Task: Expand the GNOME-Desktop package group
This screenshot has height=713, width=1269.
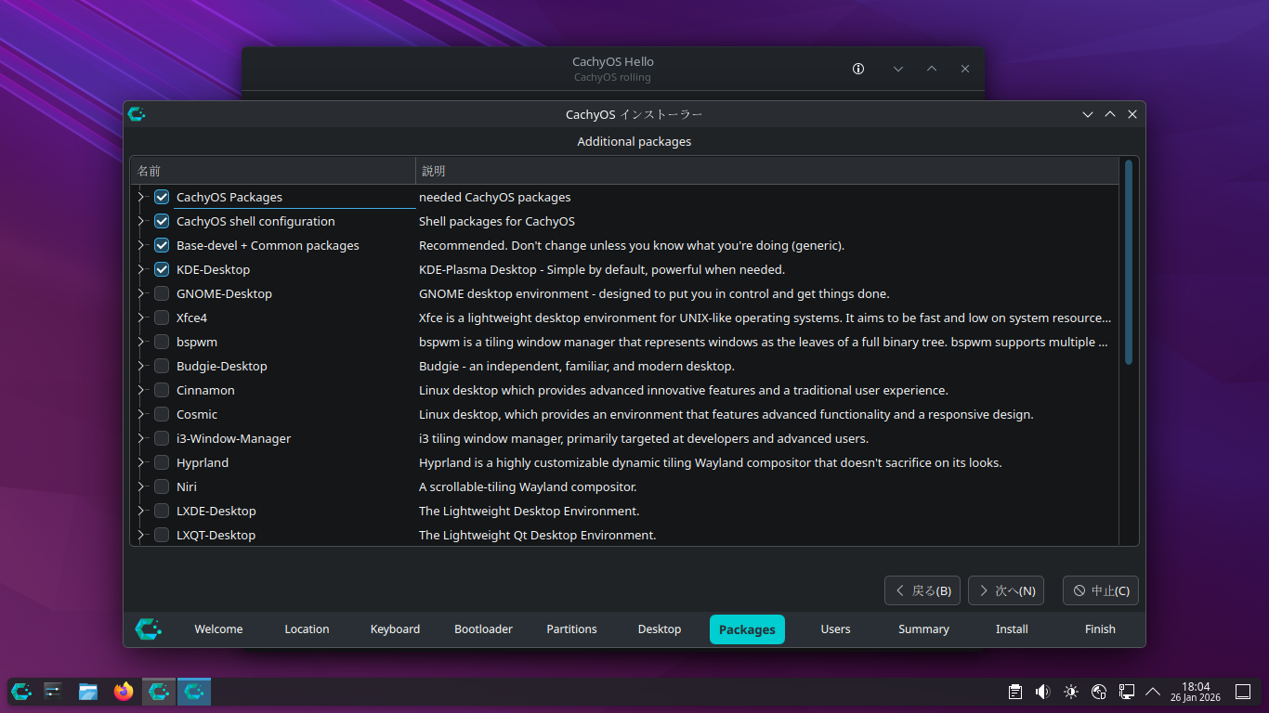Action: click(x=141, y=293)
